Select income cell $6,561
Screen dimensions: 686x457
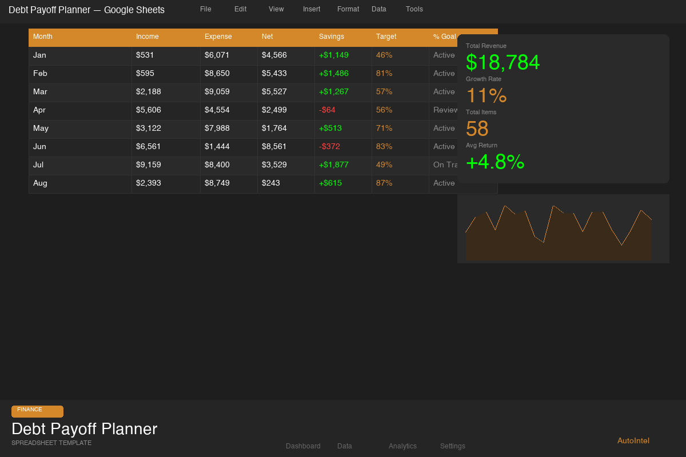[x=166, y=147]
